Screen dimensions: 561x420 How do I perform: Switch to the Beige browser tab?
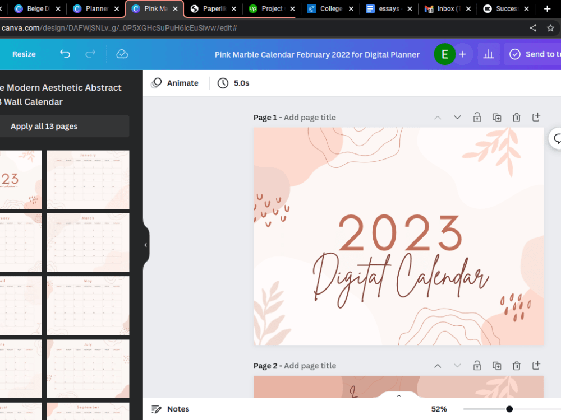pos(38,9)
